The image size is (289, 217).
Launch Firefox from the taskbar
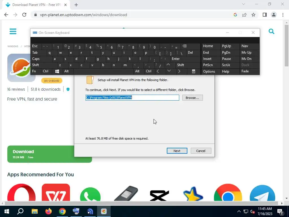[49, 211]
